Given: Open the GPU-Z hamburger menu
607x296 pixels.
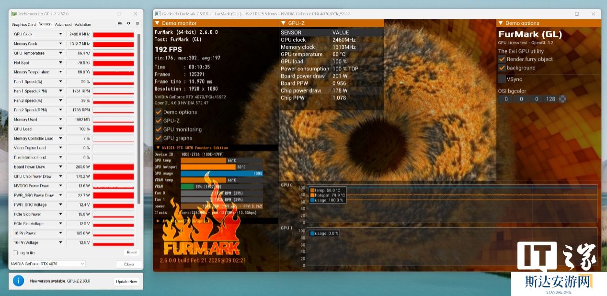Looking at the screenshot, I should [x=137, y=23].
